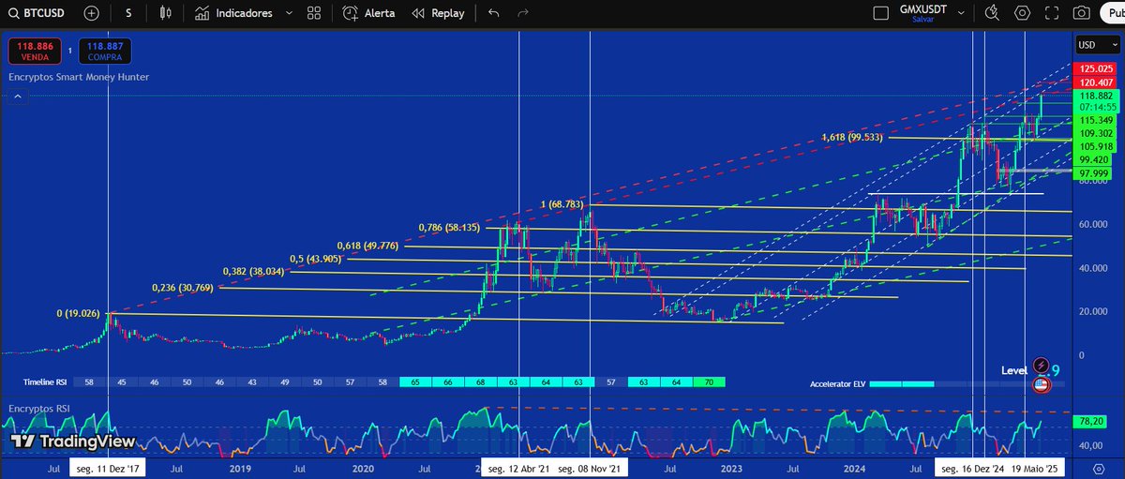
Task: Click the 105.918 green price label
Action: pyautogui.click(x=1095, y=147)
